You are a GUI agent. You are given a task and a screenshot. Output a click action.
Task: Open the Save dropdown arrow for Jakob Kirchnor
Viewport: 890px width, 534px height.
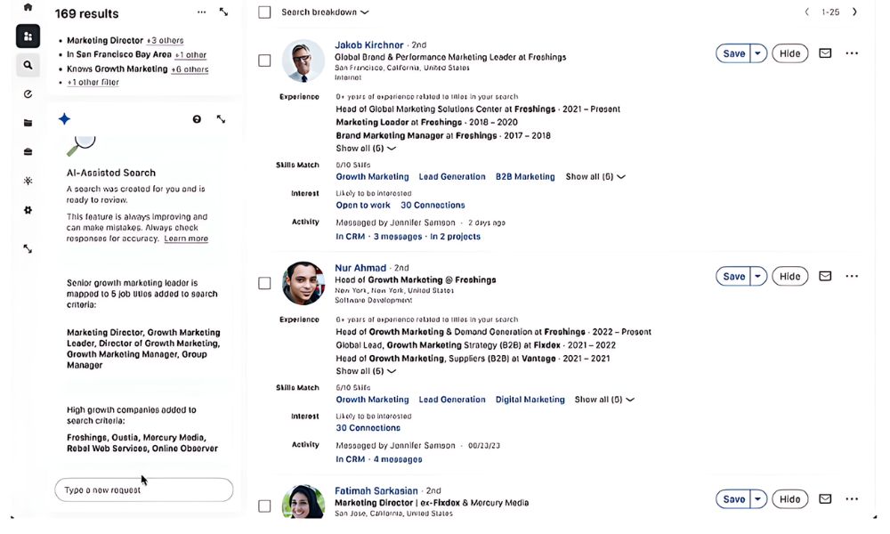[757, 53]
